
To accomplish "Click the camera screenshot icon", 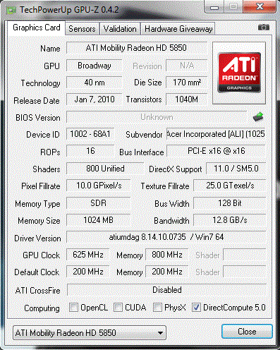I will pos(264,28).
